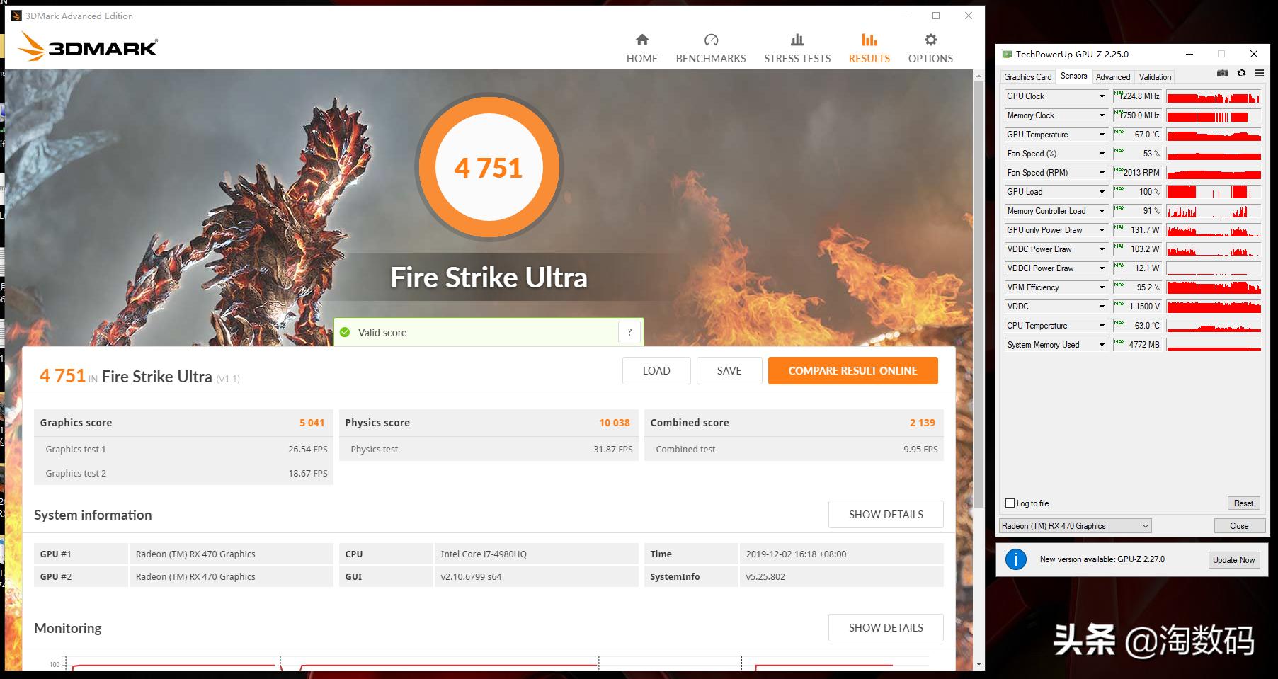Image resolution: width=1278 pixels, height=679 pixels.
Task: Click the GPU-Z title bar app icon
Action: 1007,54
